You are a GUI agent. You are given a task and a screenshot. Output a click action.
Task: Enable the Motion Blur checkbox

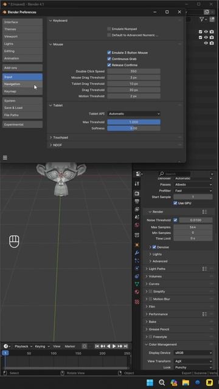(150, 299)
